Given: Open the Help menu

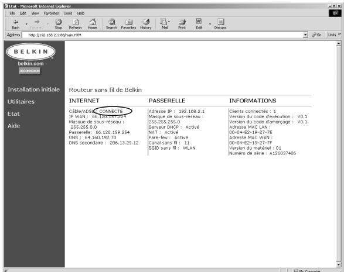Looking at the screenshot, I should click(81, 13).
